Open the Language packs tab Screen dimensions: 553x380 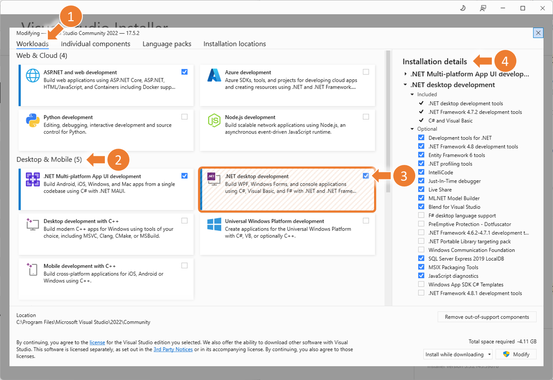click(x=167, y=44)
